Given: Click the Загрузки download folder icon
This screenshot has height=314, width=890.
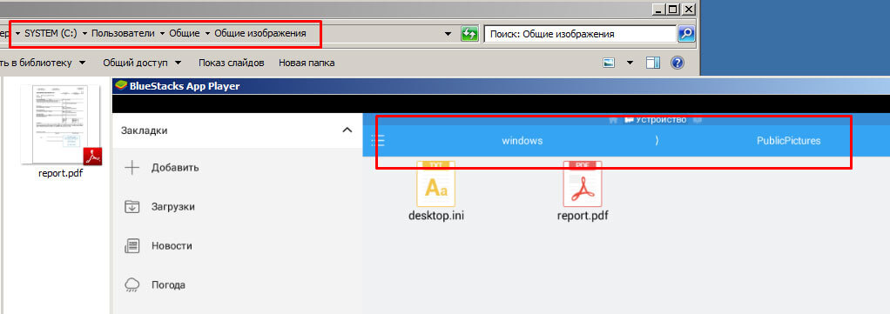Looking at the screenshot, I should point(131,207).
